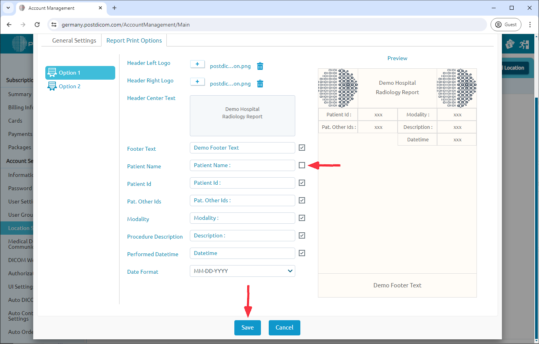The height and width of the screenshot is (344, 539).
Task: Upload a new Header Left Logo via plus icon
Action: [197, 64]
